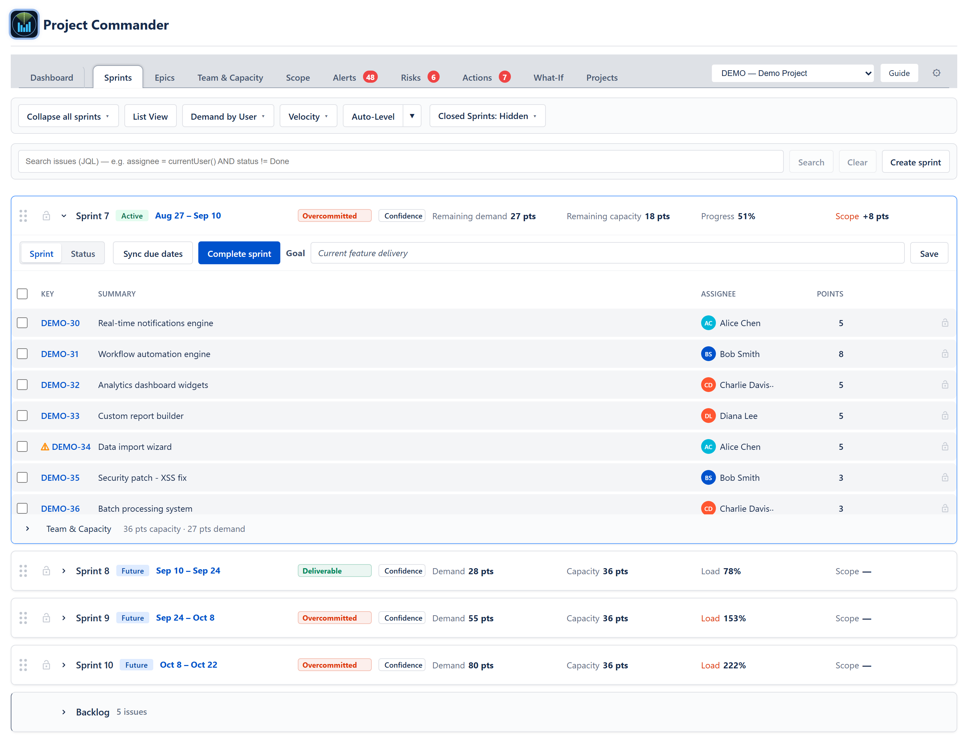The image size is (968, 743).
Task: Click drag handle for Sprint 7
Action: (x=24, y=216)
